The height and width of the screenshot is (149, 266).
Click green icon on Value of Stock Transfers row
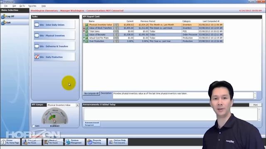87,28
